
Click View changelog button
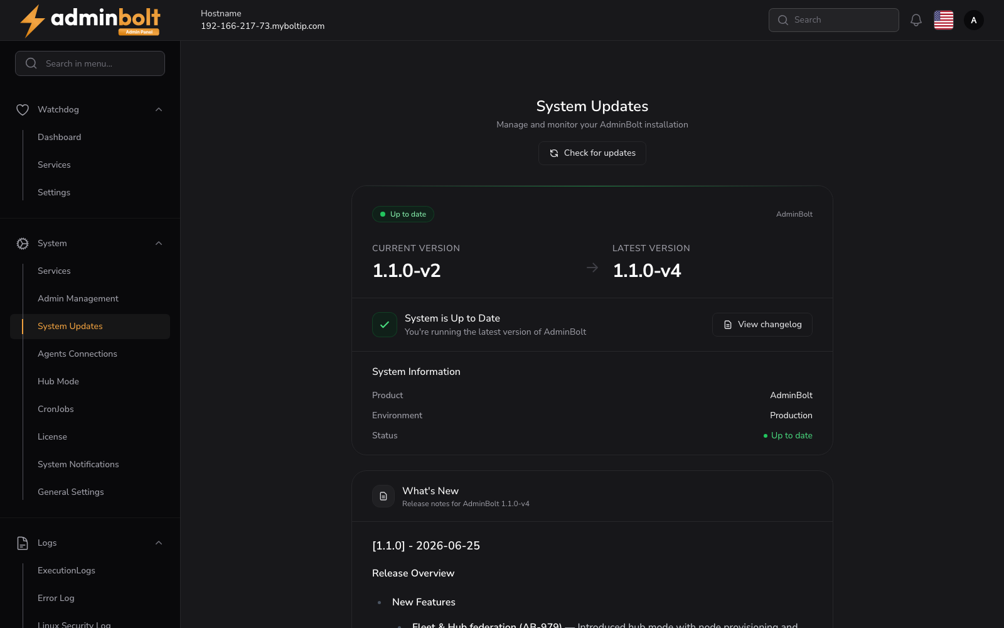[762, 325]
